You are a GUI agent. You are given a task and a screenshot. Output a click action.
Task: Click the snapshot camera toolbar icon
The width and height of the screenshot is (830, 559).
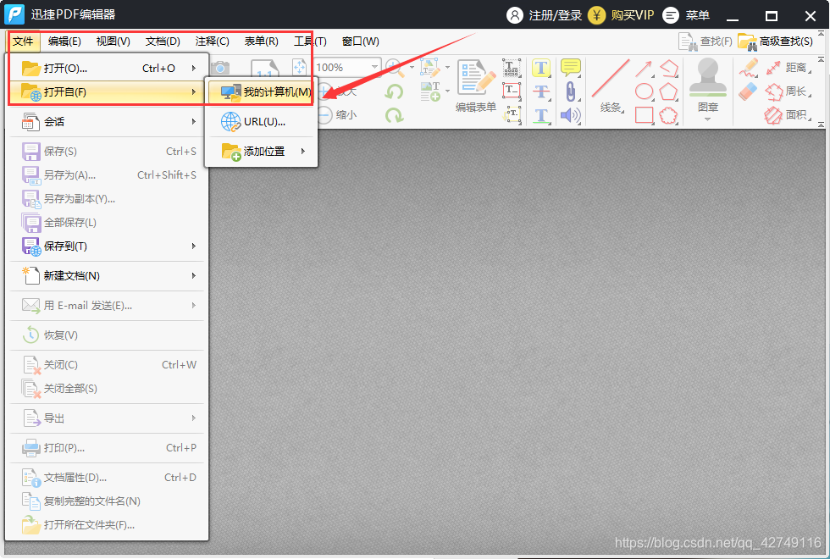tap(220, 69)
